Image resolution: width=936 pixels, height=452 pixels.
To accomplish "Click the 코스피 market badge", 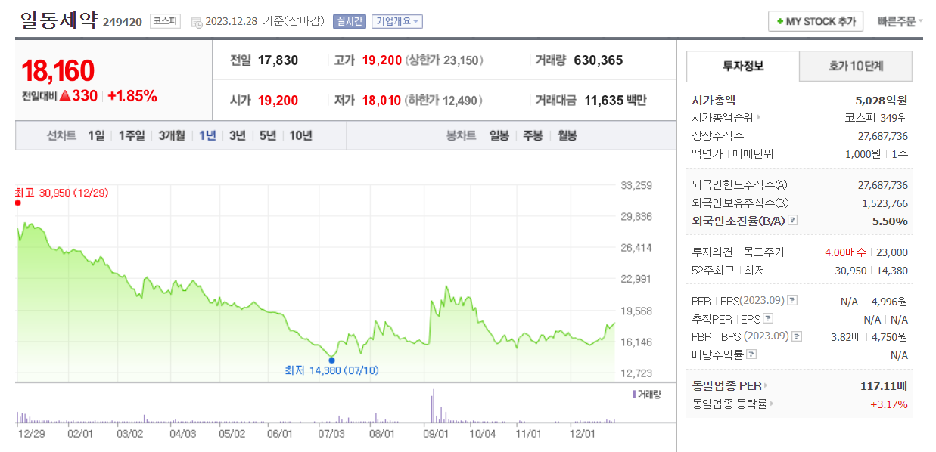I will [165, 21].
